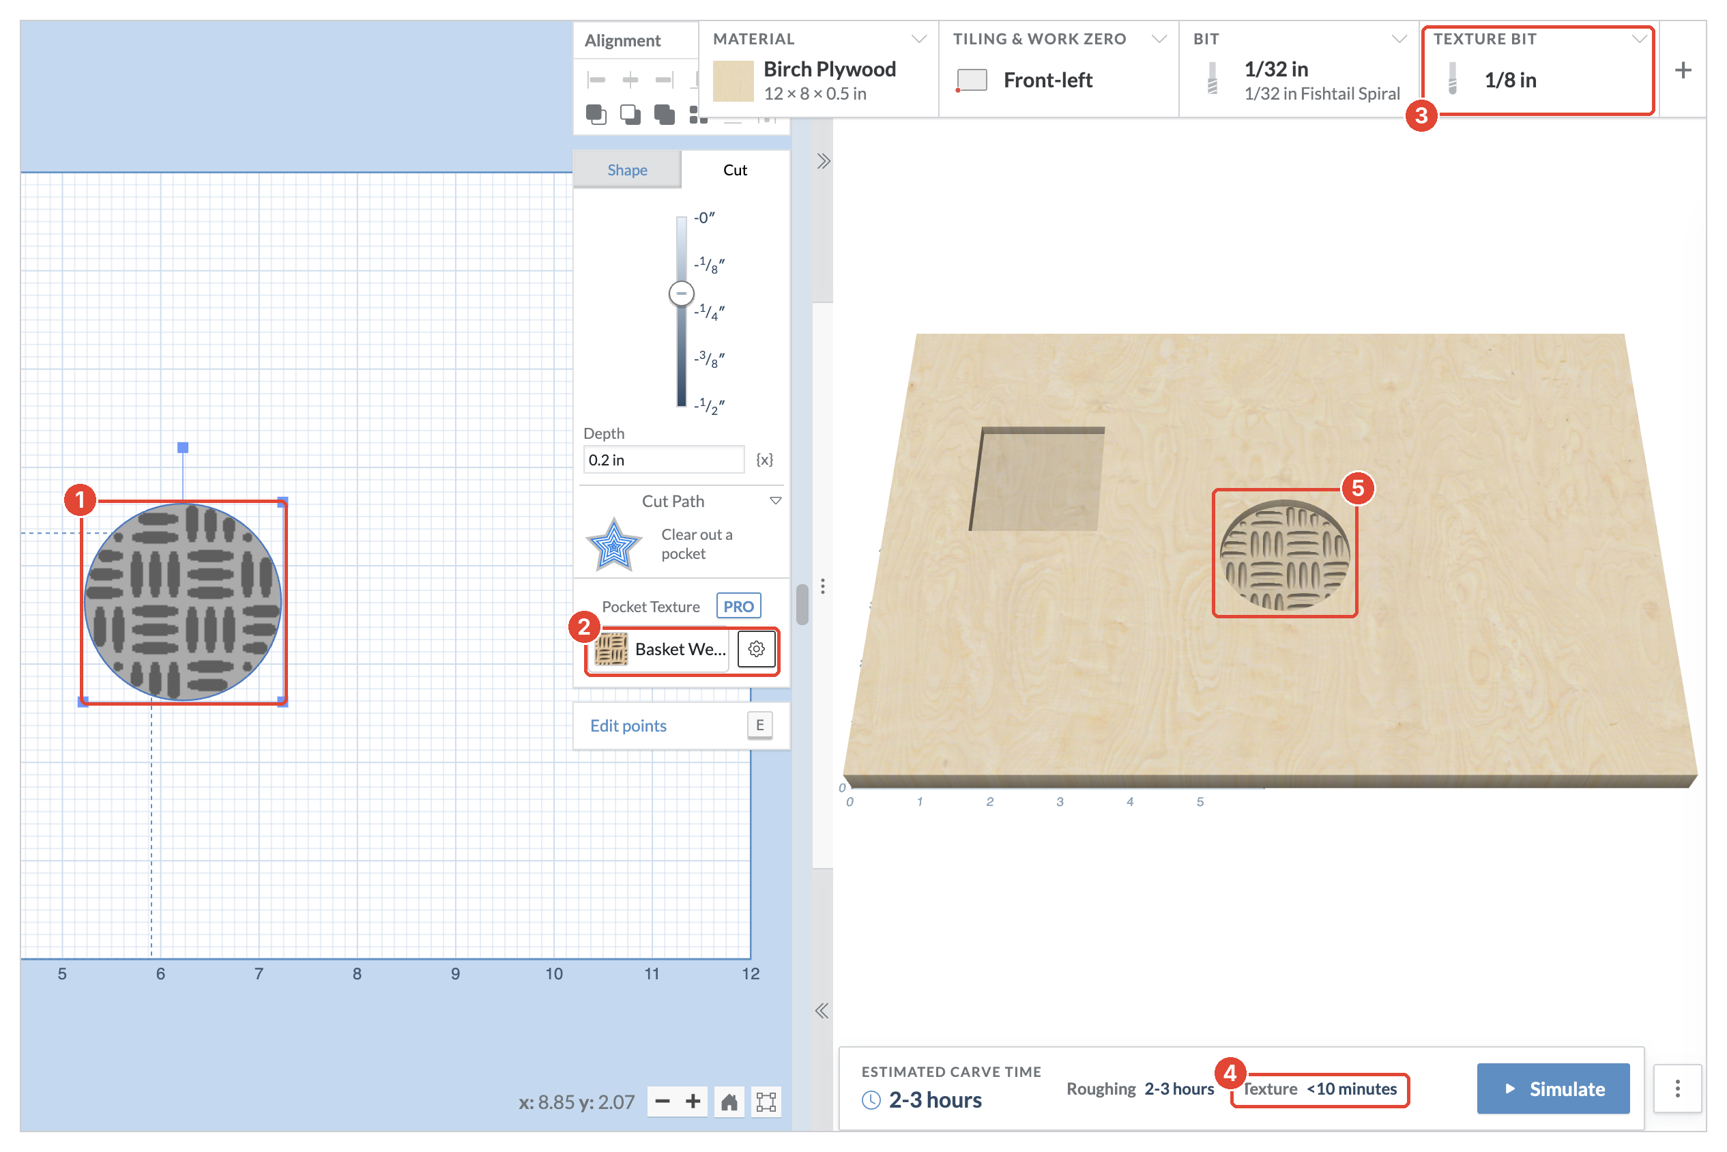Viewport: 1727px width, 1152px height.
Task: Open the Basket Weave texture dropdown
Action: click(661, 650)
